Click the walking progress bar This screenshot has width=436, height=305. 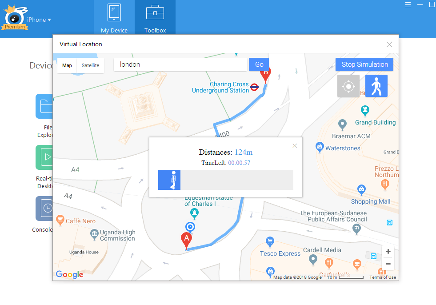coord(225,180)
